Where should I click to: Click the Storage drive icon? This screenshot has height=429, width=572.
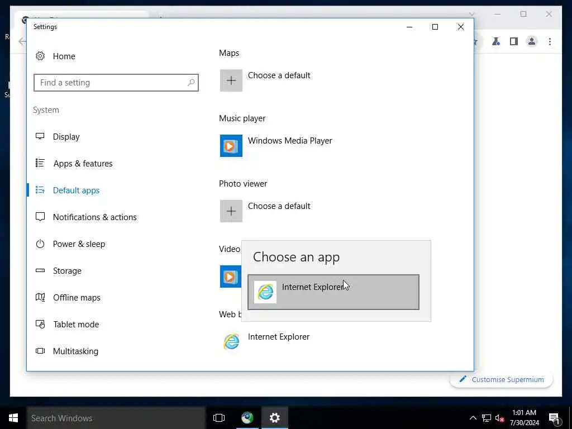(40, 270)
